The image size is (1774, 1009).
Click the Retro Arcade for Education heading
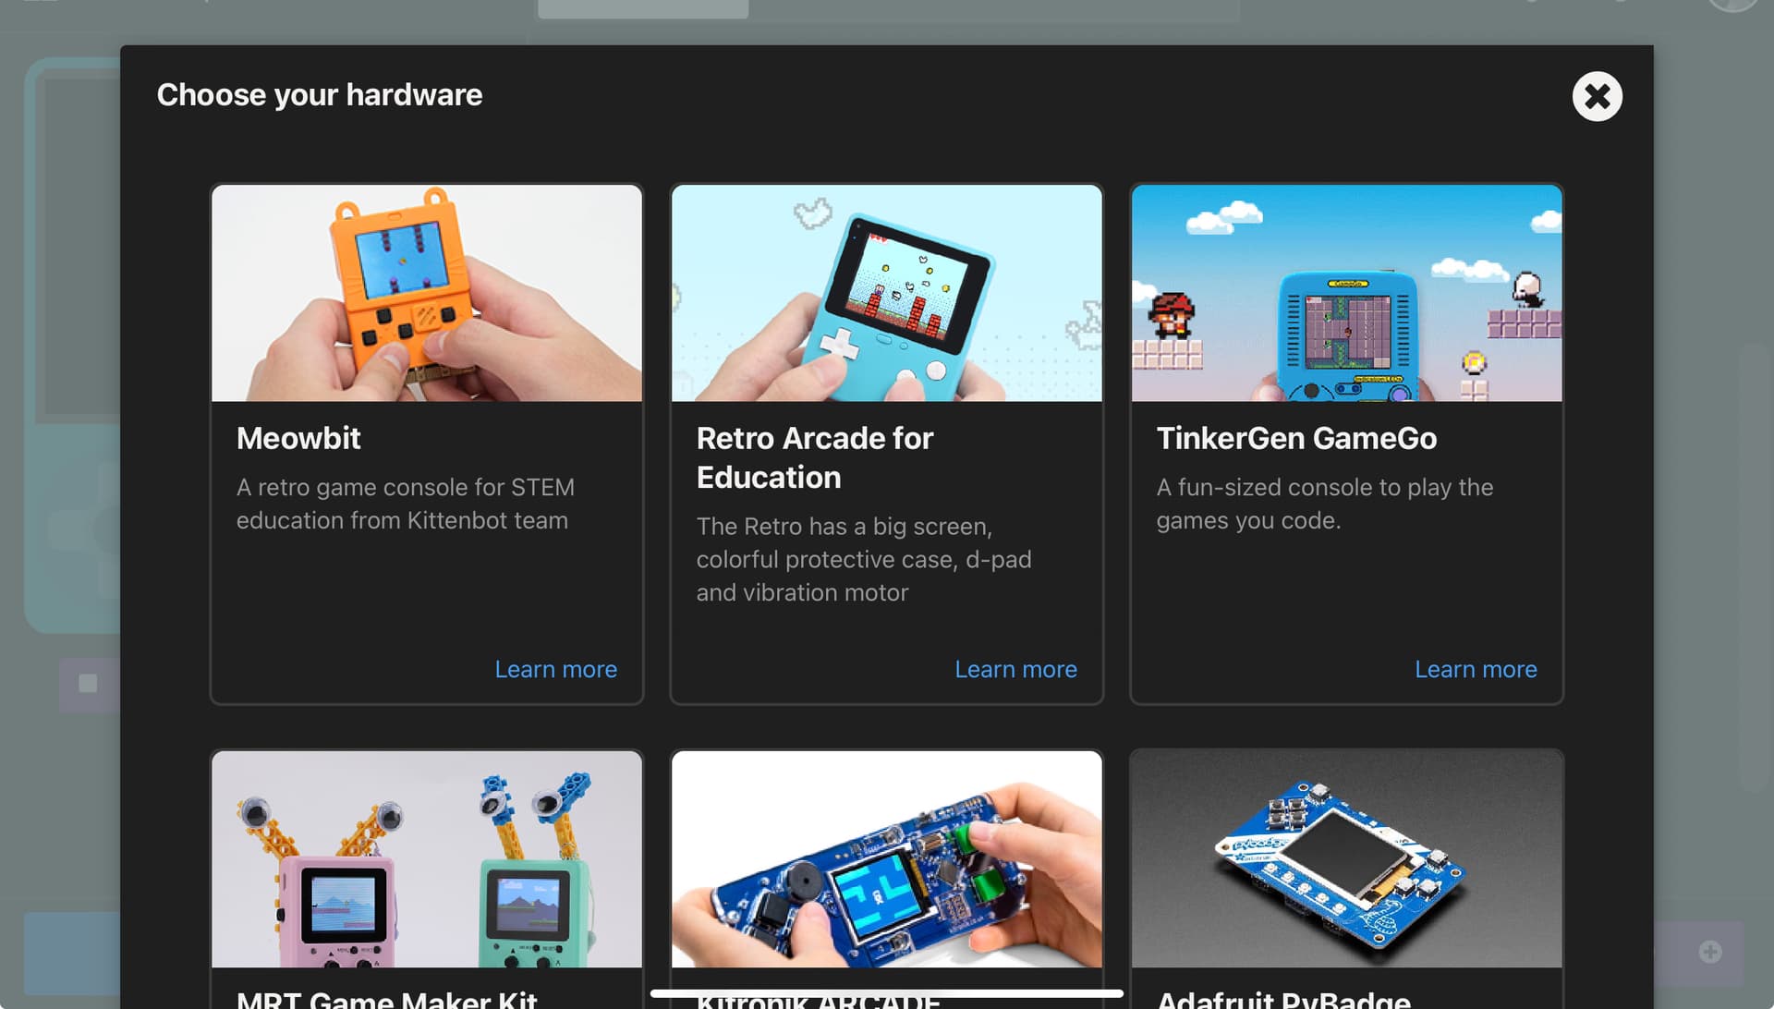[815, 457]
